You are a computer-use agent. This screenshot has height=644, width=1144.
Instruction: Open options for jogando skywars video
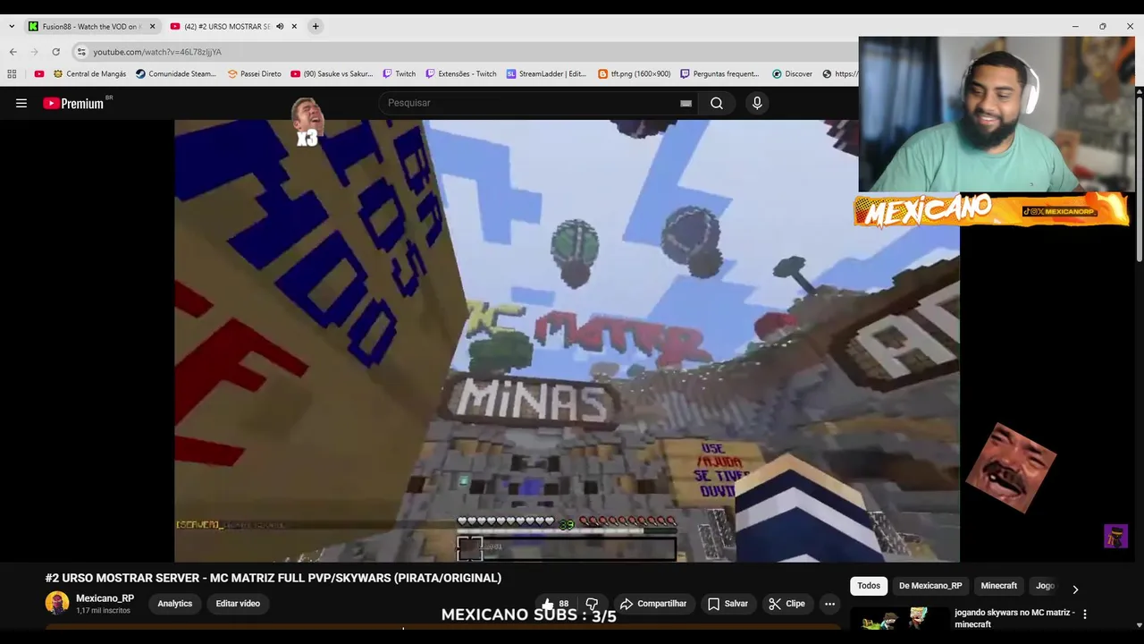1085,614
